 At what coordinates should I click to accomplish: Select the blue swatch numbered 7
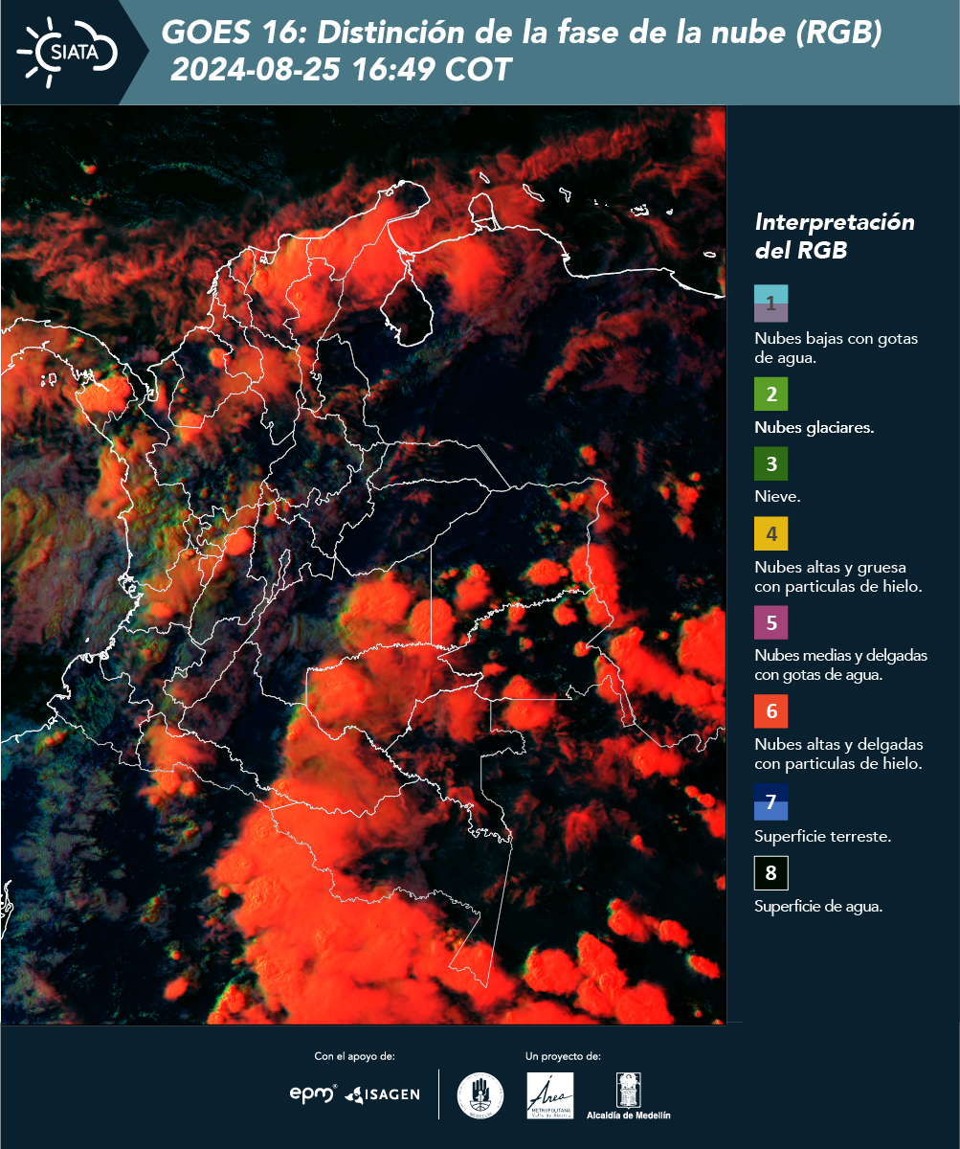tap(770, 801)
